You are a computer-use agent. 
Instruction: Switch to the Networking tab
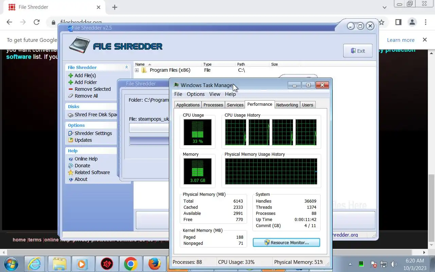coord(287,105)
